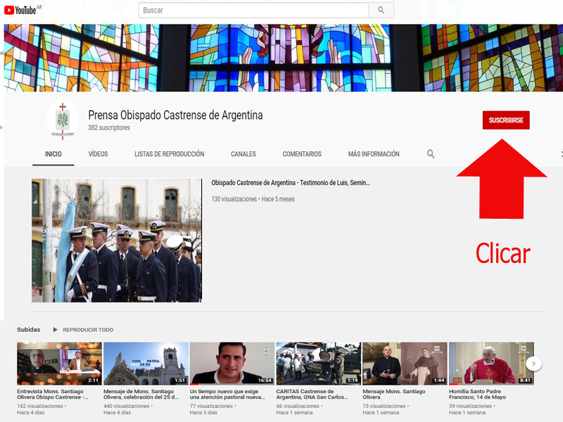
Task: Click the Suscribirse button
Action: (x=506, y=120)
